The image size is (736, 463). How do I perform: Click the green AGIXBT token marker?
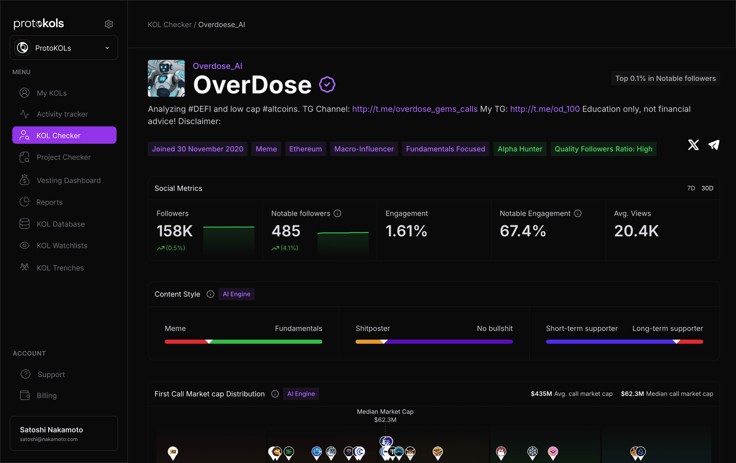point(289,453)
